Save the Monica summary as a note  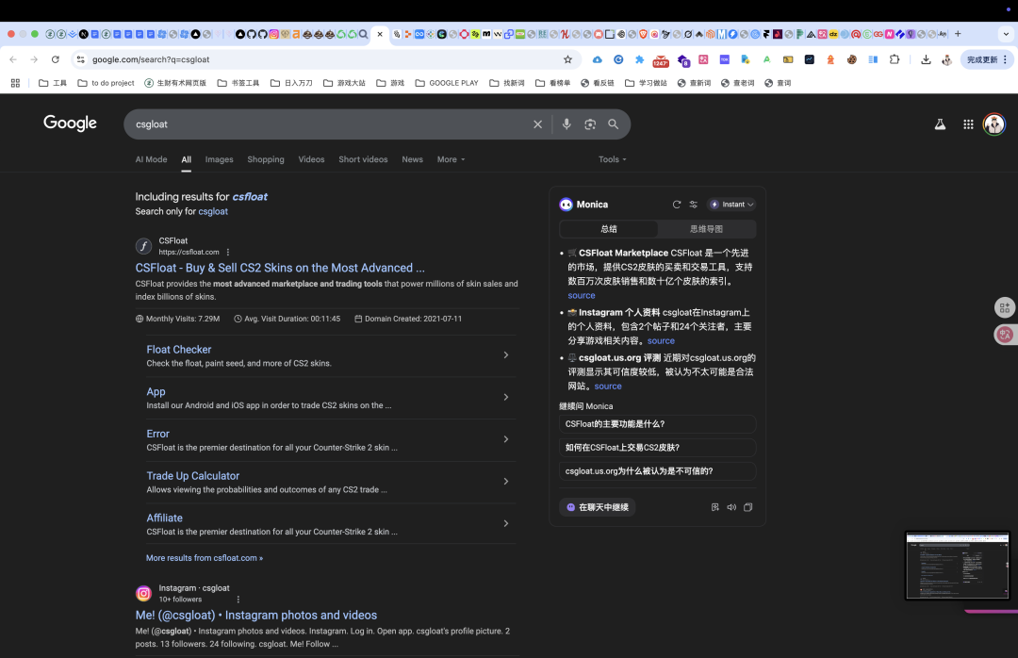click(714, 507)
